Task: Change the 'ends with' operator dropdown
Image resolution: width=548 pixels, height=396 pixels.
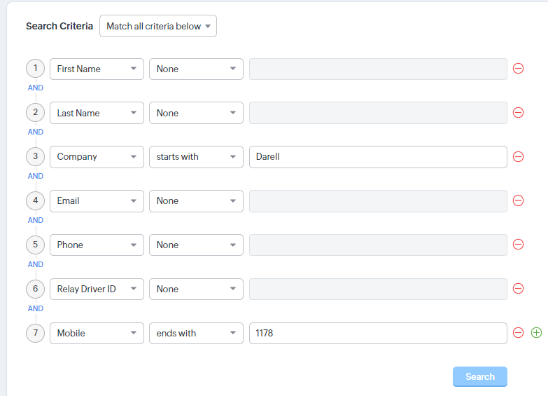Action: click(x=196, y=333)
